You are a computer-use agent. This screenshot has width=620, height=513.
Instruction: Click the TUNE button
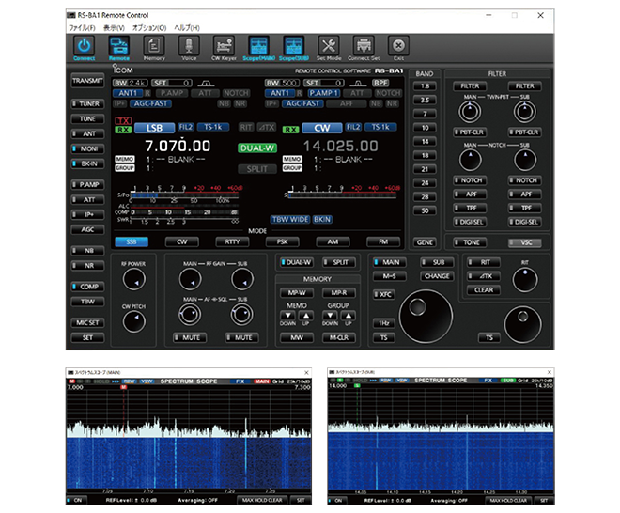87,119
